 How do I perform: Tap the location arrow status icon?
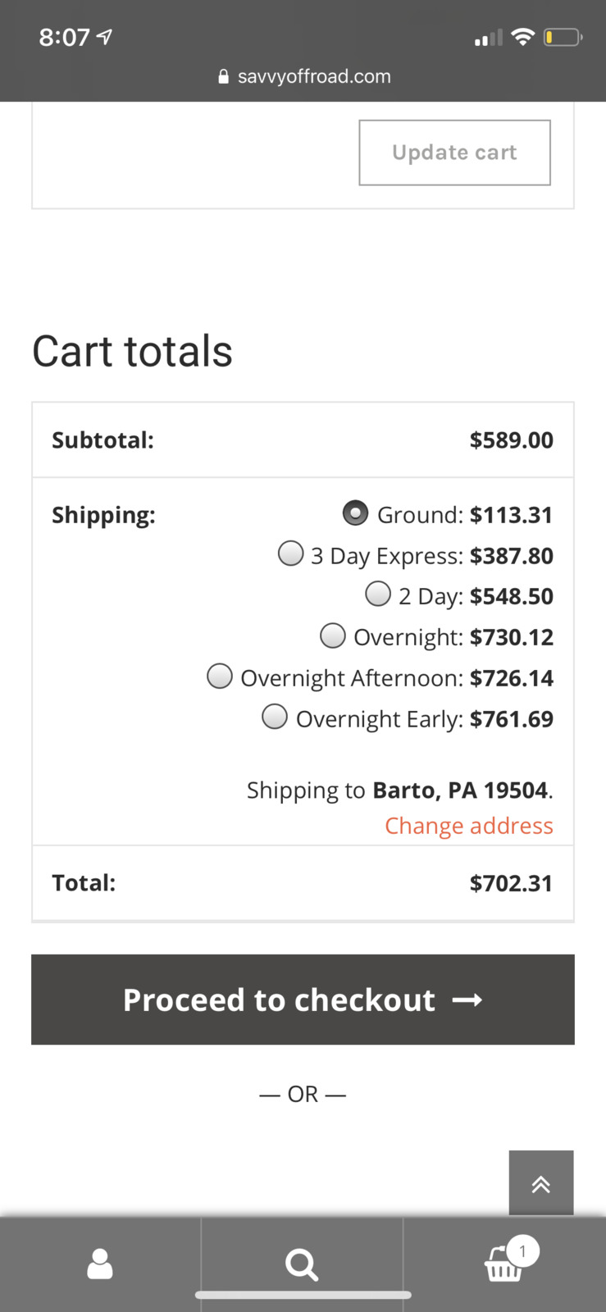[105, 37]
